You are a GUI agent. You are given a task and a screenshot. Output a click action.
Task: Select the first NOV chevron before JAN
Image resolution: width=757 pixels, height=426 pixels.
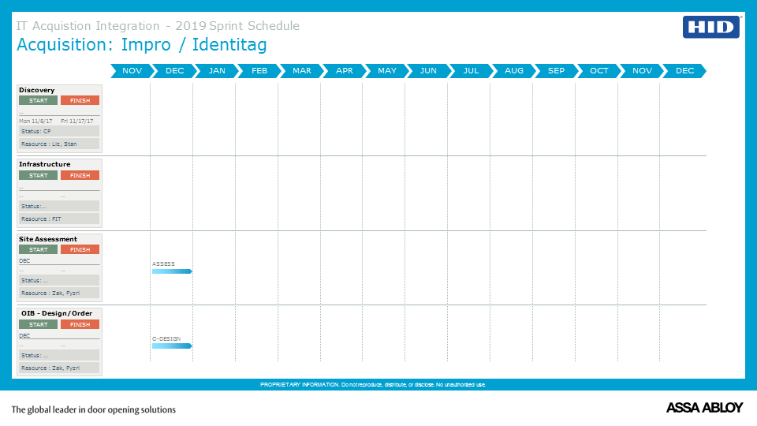tap(132, 71)
